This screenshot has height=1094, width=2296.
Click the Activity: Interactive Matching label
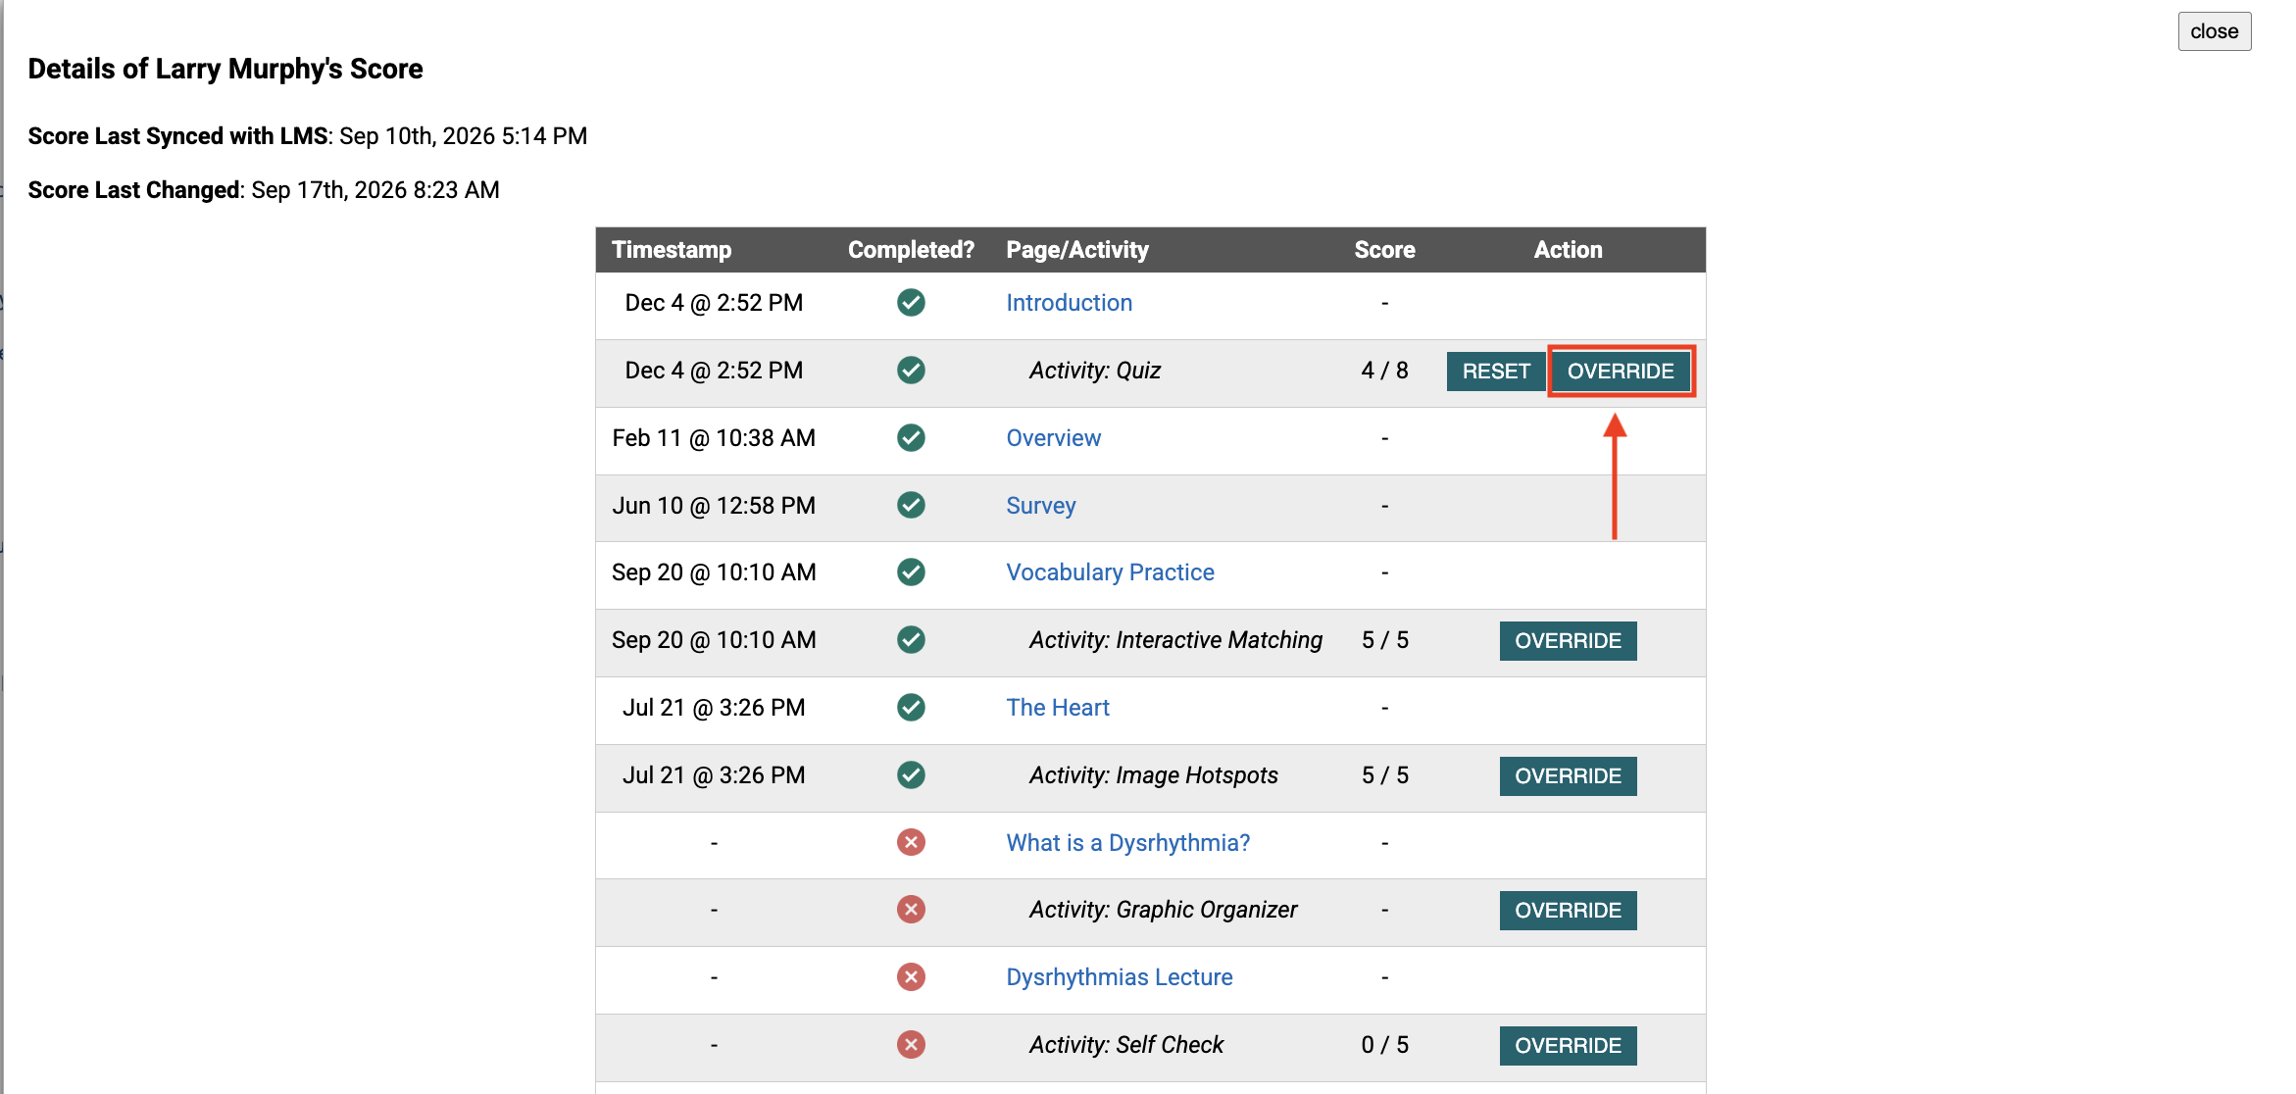1175,640
